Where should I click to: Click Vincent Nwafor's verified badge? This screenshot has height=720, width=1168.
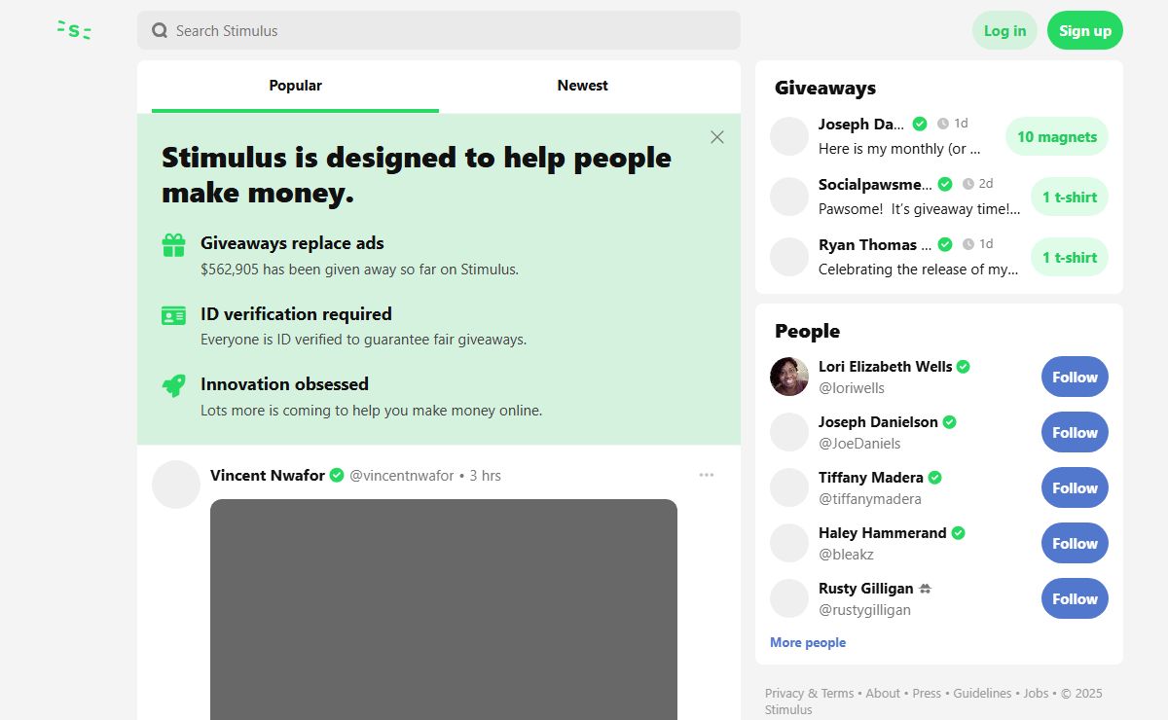337,475
